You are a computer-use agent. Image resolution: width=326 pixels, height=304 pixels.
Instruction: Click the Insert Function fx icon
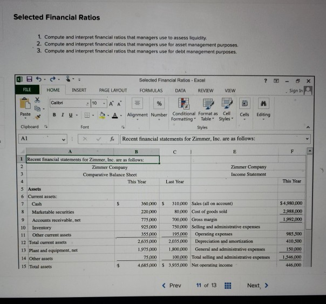(112, 139)
